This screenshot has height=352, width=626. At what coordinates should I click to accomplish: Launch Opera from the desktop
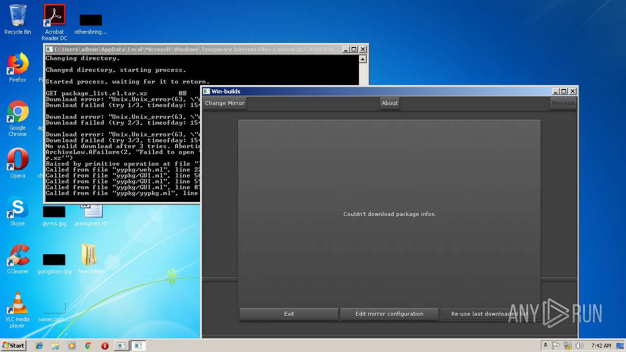pos(18,163)
